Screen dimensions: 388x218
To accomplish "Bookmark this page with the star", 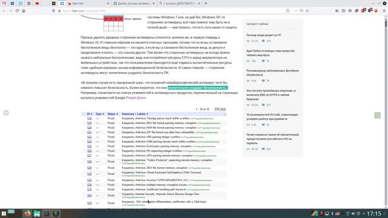I will point(307,11).
